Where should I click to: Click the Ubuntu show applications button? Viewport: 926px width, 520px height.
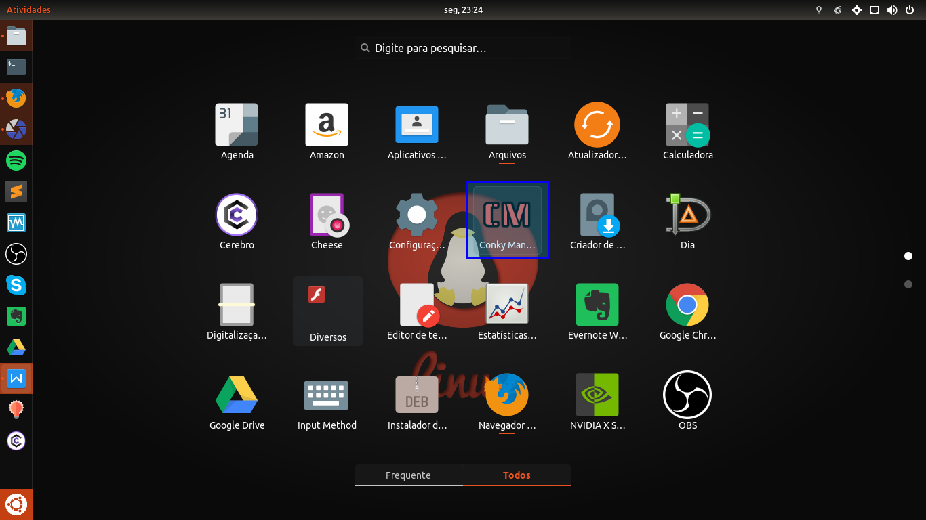click(x=16, y=504)
